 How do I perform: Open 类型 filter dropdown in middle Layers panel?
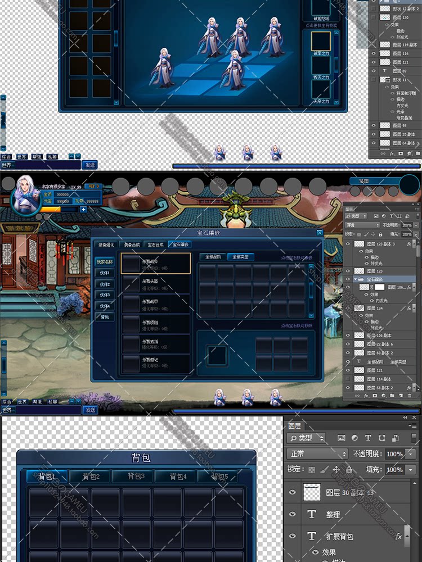(x=356, y=216)
